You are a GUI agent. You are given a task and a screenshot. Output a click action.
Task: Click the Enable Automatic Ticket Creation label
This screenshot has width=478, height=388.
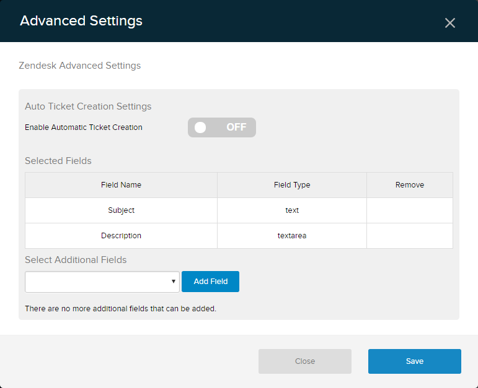click(84, 127)
